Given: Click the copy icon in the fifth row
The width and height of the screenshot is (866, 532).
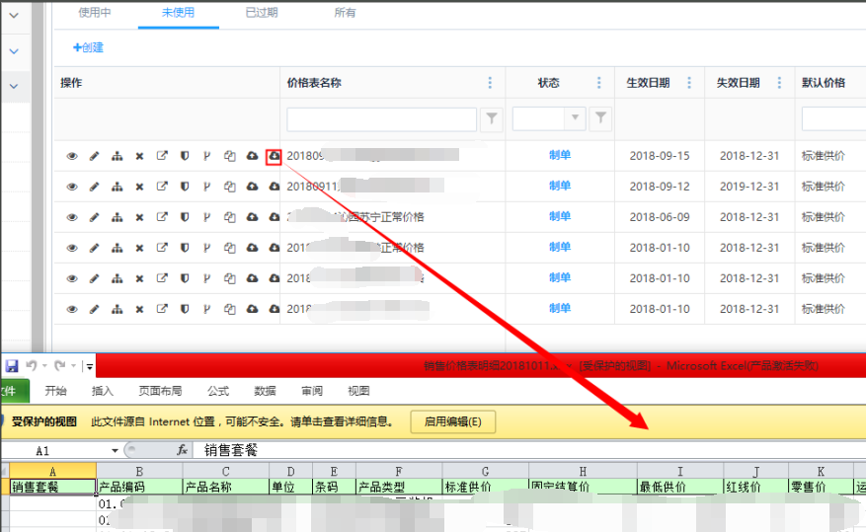Looking at the screenshot, I should pos(229,278).
